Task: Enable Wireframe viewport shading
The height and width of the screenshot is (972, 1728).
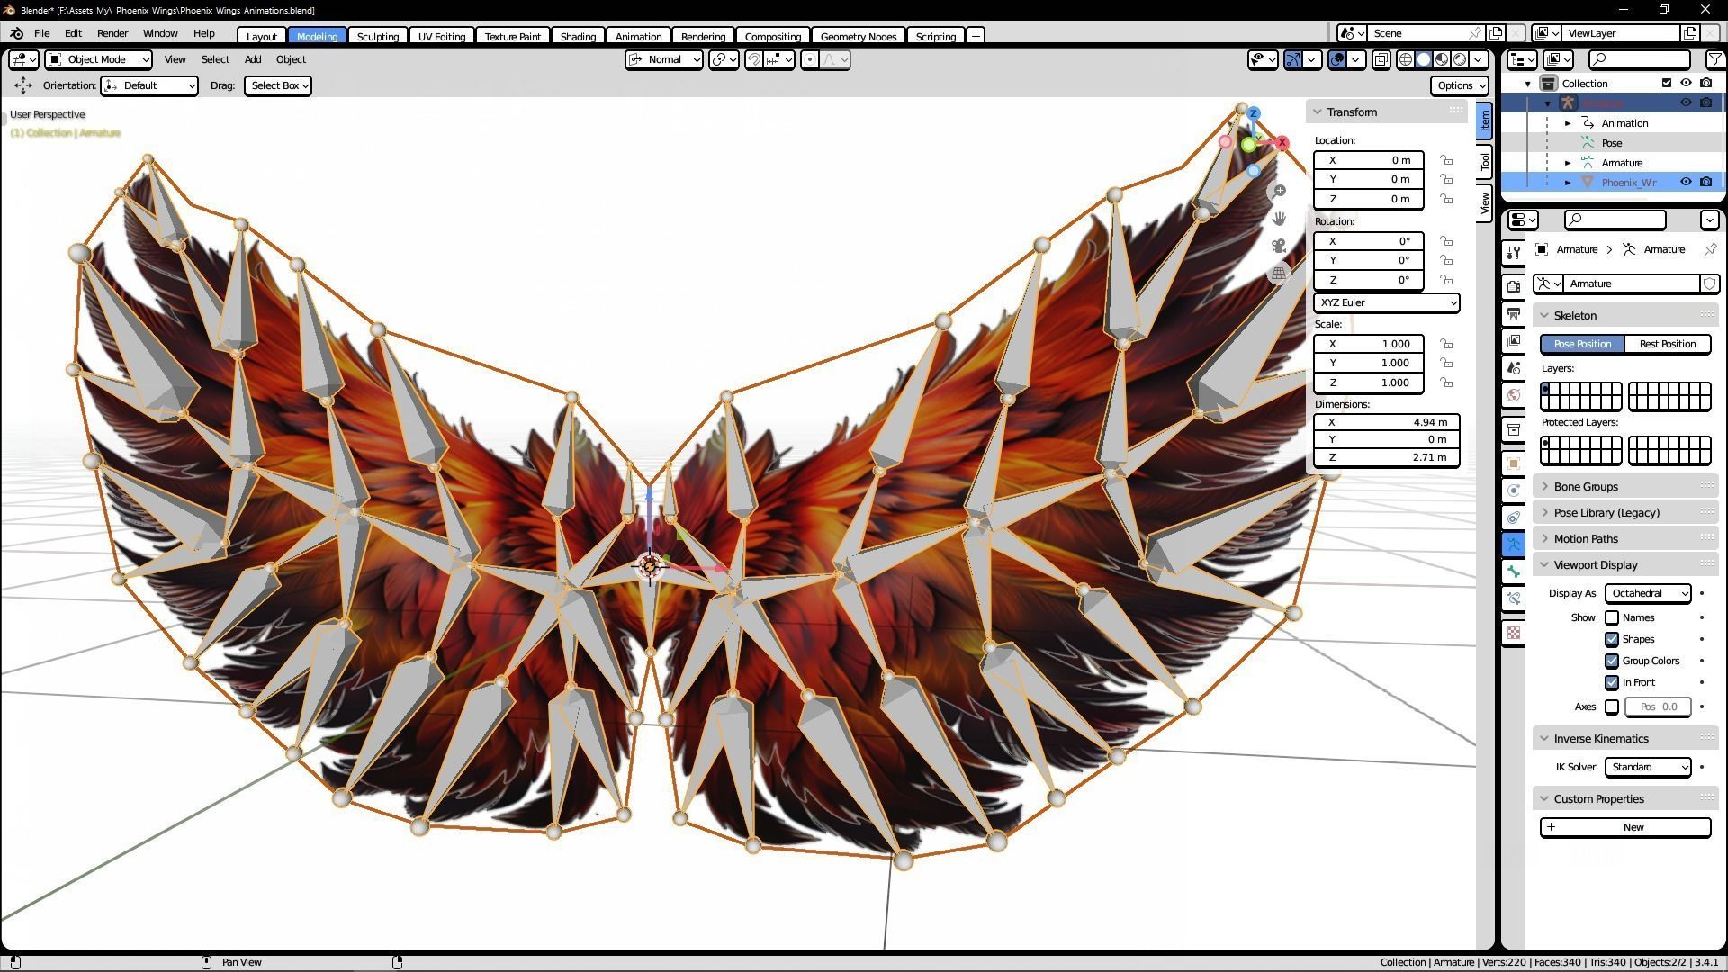Action: tap(1405, 59)
